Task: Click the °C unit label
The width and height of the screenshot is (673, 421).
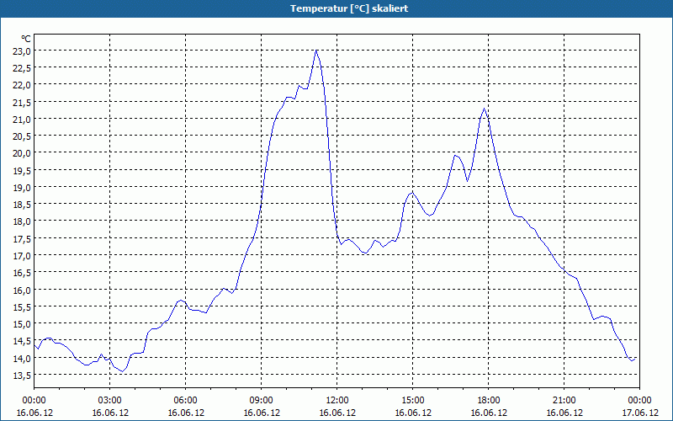Action: pyautogui.click(x=26, y=39)
